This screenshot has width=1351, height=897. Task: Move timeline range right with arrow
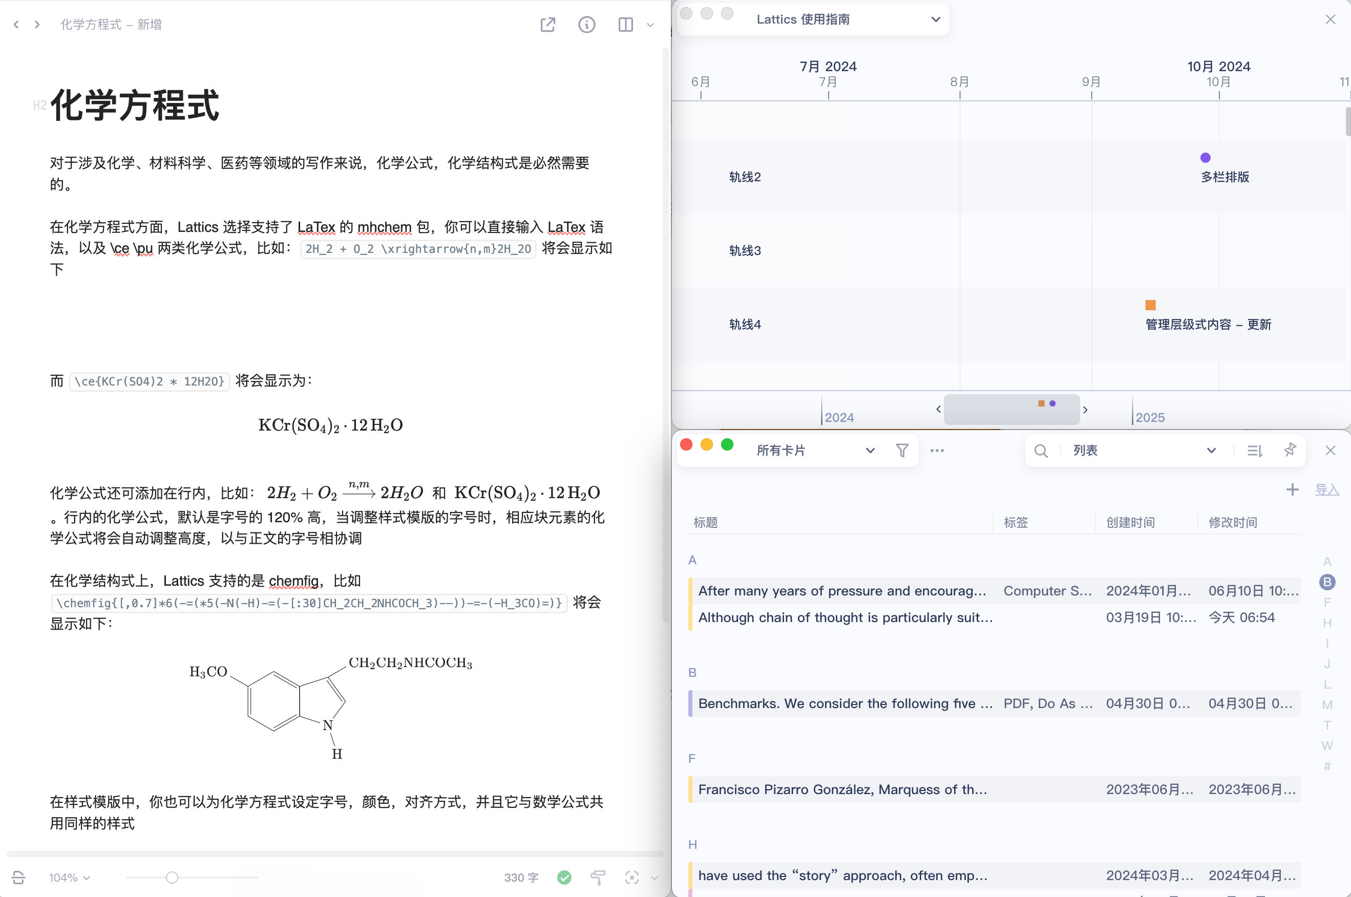coord(1086,410)
